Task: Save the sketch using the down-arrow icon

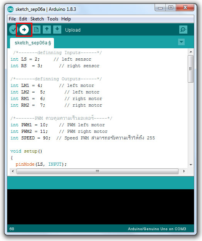Action: [x=57, y=29]
